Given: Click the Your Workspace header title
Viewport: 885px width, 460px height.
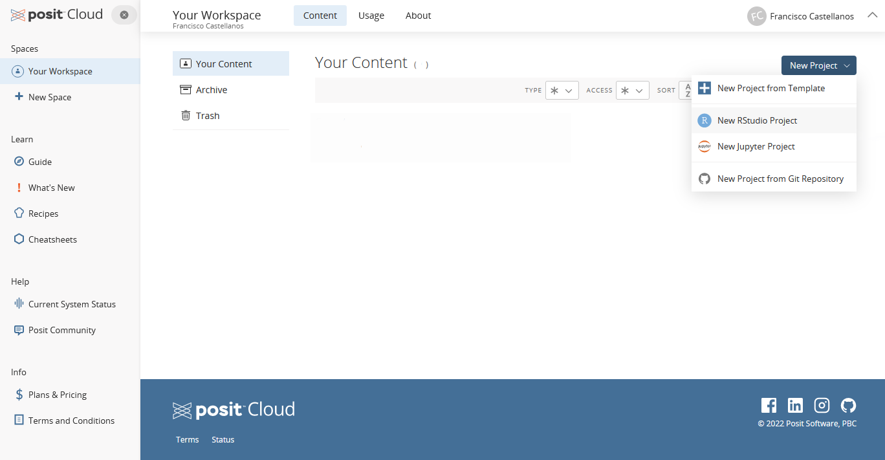Looking at the screenshot, I should tap(217, 15).
